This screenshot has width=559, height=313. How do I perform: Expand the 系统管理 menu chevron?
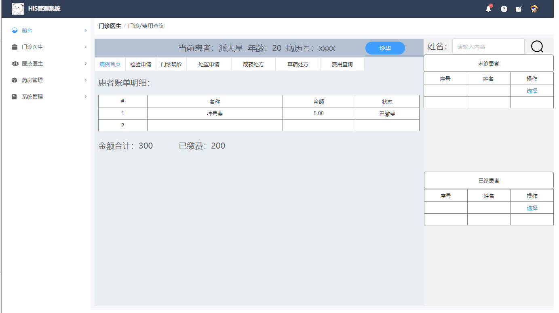pyautogui.click(x=86, y=97)
